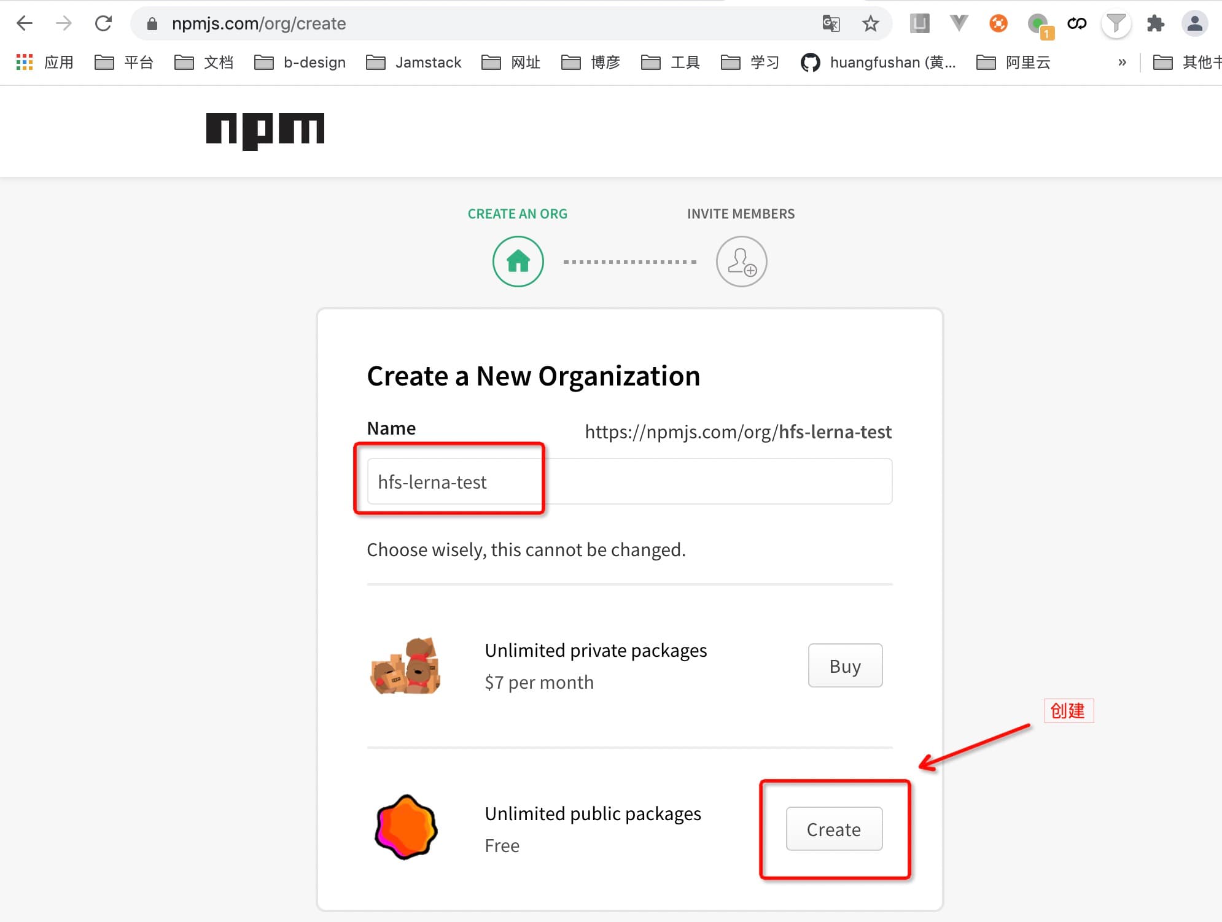
Task: Open the 其他 bookmarks folder
Action: [x=1187, y=62]
